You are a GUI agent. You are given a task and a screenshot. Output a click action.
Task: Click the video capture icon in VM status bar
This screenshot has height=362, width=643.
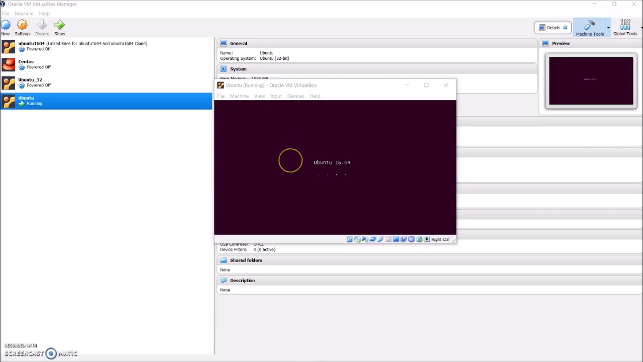point(404,239)
